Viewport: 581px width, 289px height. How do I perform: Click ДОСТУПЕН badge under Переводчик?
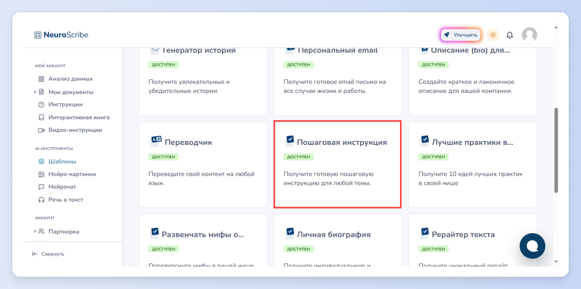[163, 157]
